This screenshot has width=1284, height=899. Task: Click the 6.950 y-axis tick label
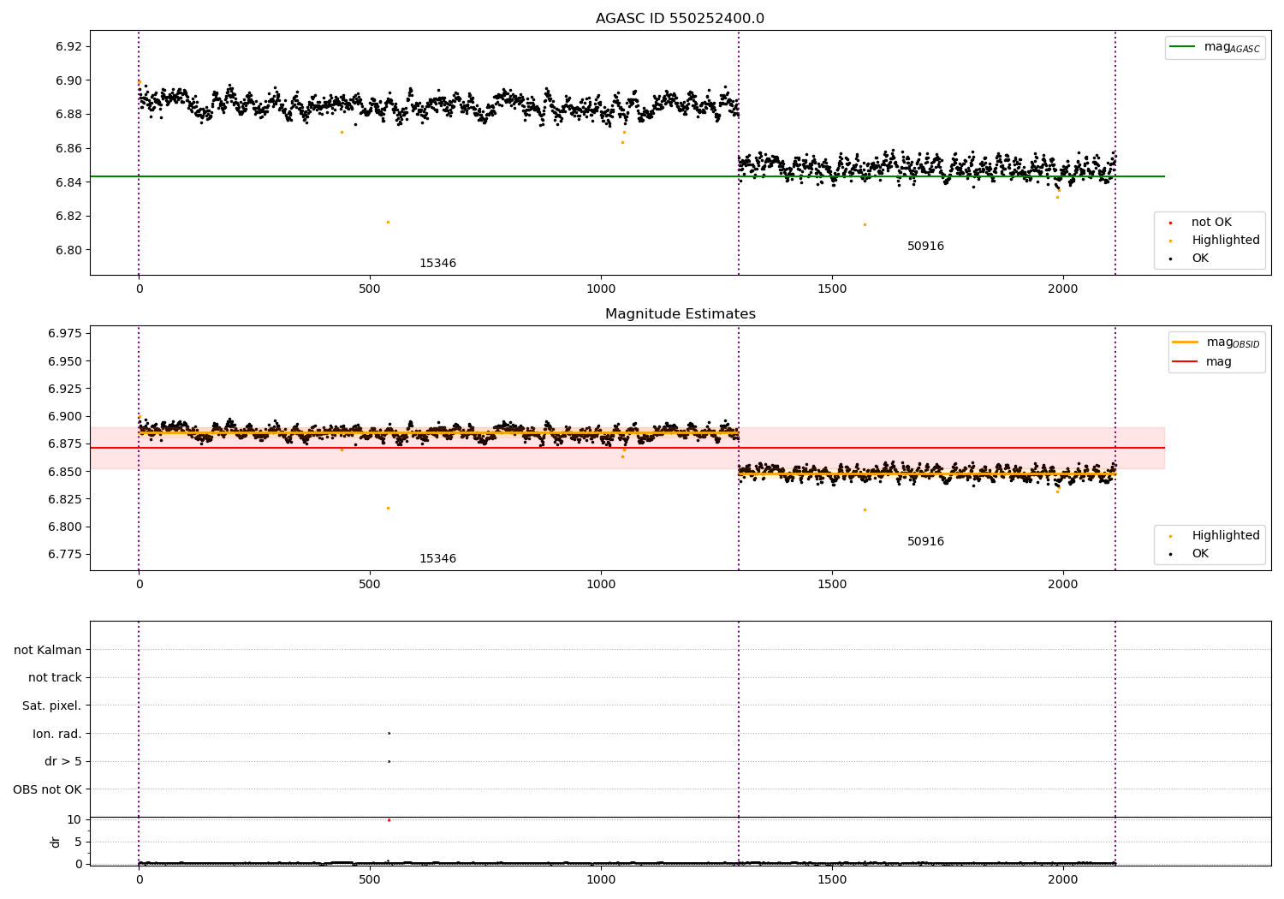[66, 361]
